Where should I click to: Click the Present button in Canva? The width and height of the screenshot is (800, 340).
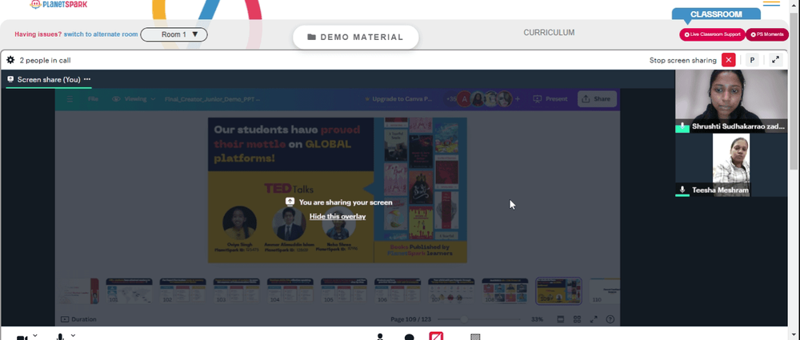coord(550,99)
